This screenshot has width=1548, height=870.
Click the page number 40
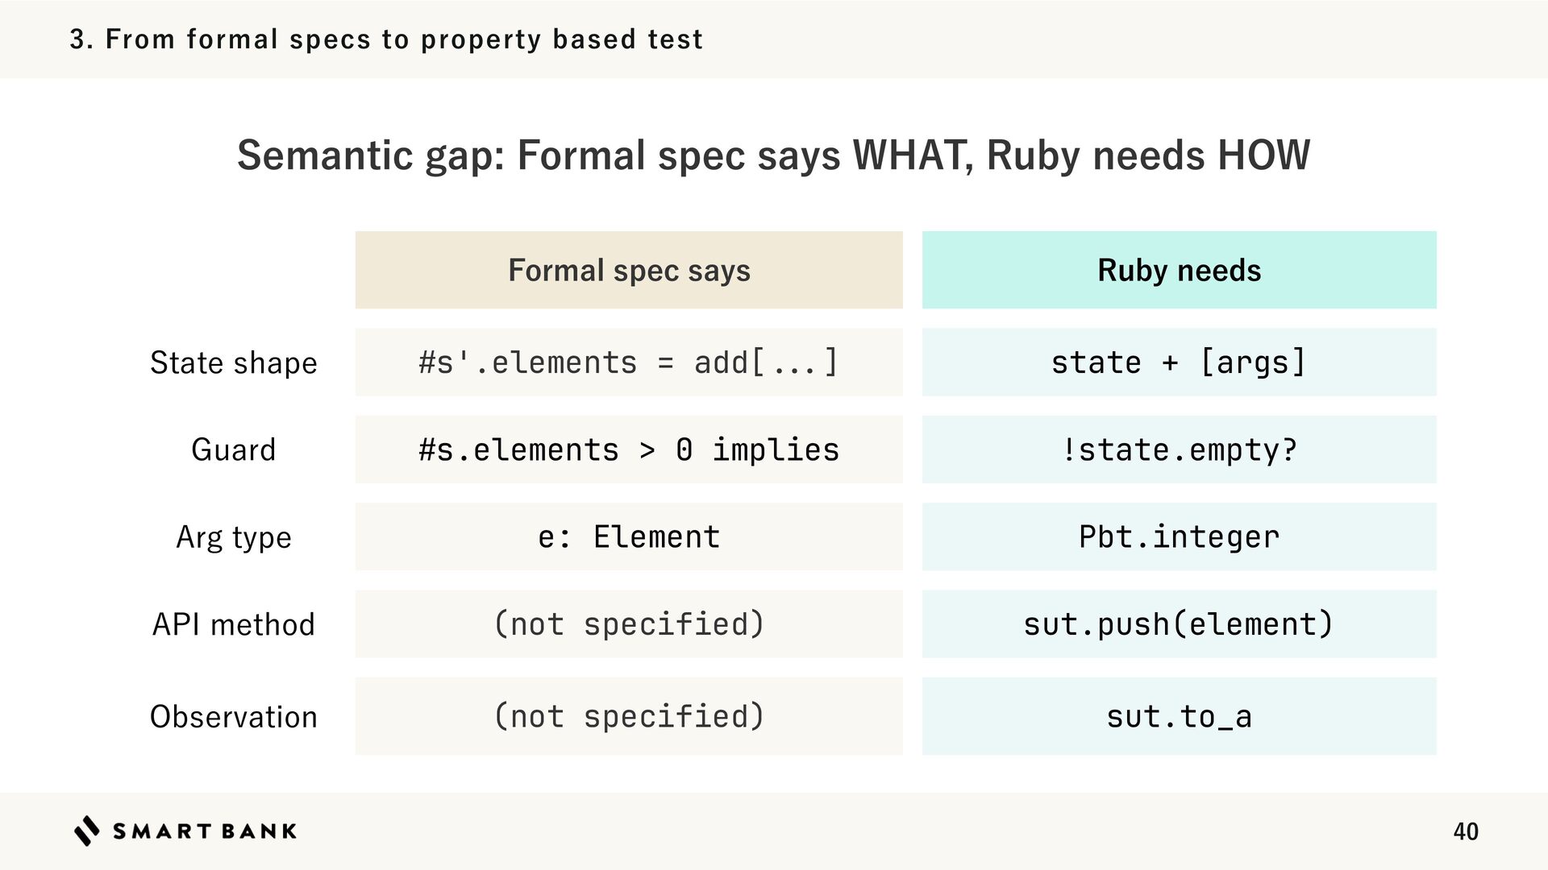1465,831
